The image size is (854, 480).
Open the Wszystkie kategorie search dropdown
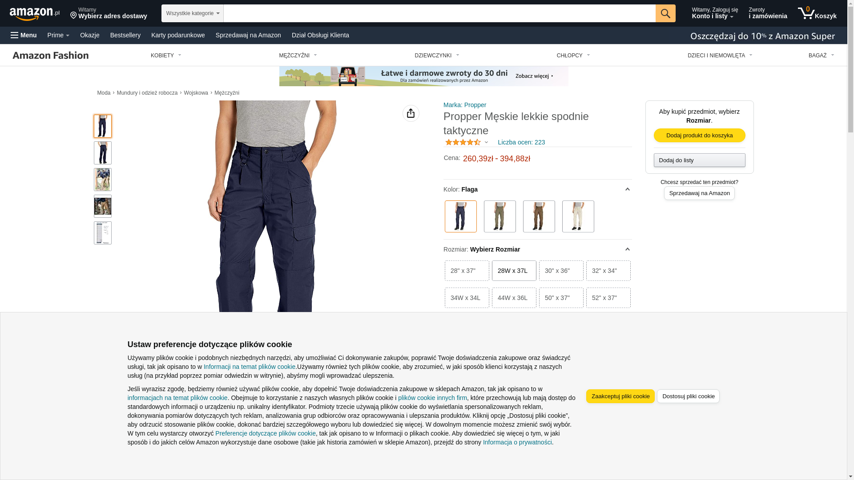tap(193, 13)
